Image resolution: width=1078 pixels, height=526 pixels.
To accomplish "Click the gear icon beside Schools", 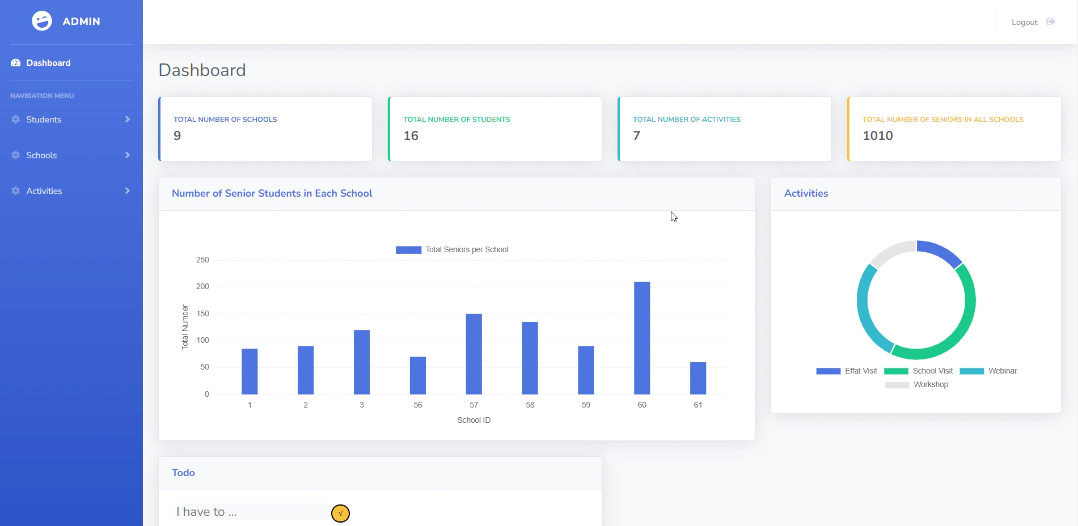I will click(15, 155).
